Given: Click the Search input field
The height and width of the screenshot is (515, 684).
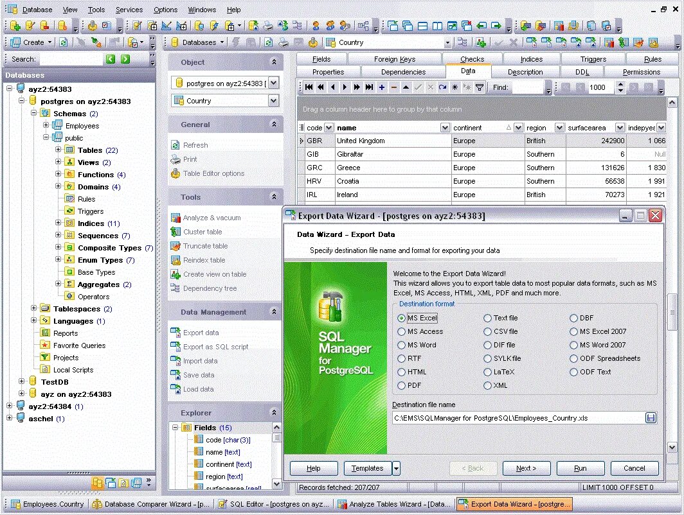Looking at the screenshot, I should click(x=71, y=59).
